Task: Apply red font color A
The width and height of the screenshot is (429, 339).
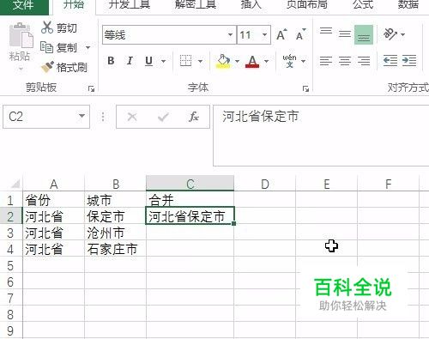Action: (x=252, y=61)
